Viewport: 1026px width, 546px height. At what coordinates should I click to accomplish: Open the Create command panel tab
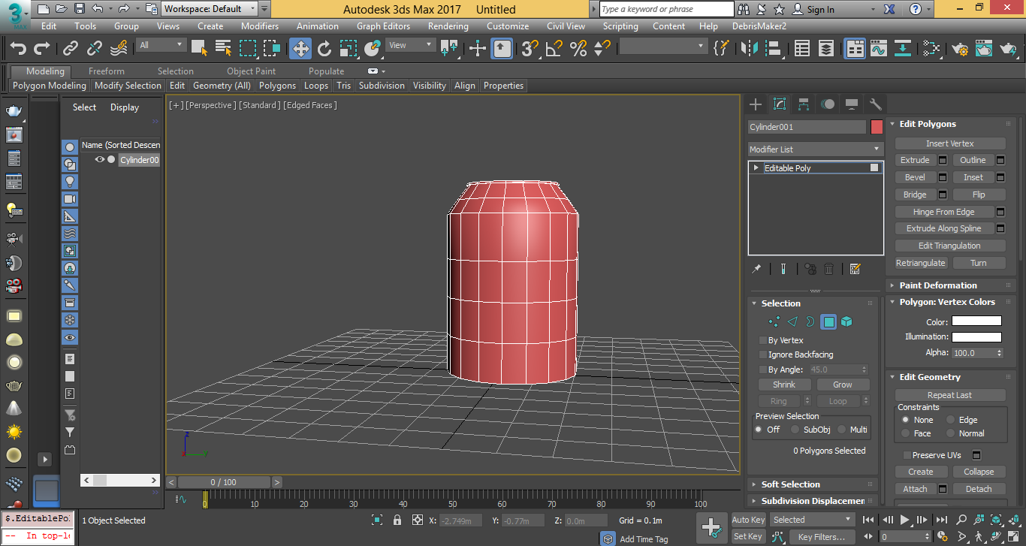tap(756, 104)
